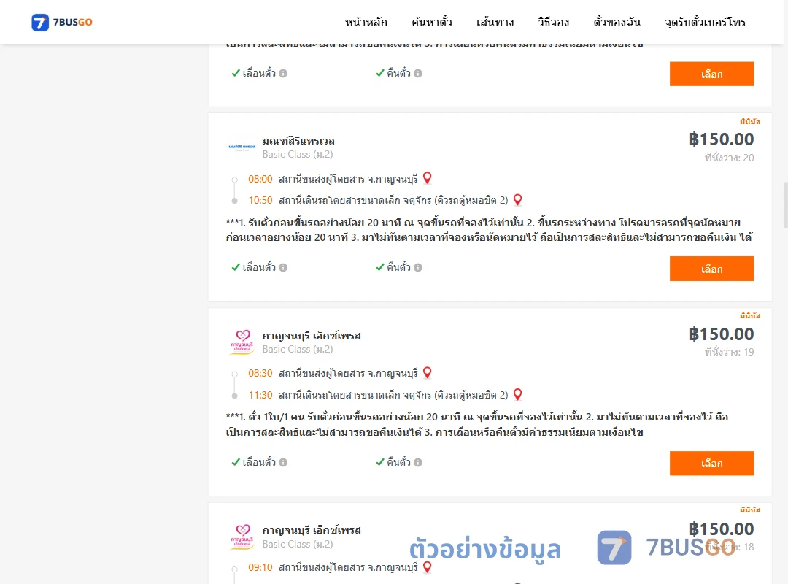Viewport: 788px width, 584px height.
Task: Open map pin for 08:30 departure station
Action: coord(427,373)
